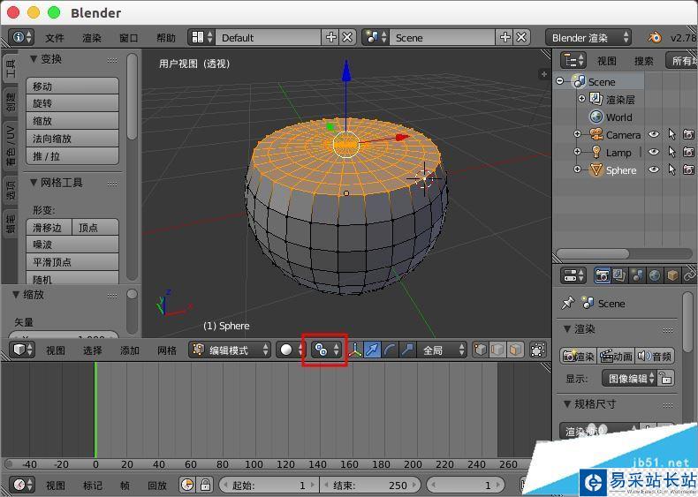This screenshot has height=497, width=698.
Task: Toggle limit selection to visible
Action: (538, 350)
